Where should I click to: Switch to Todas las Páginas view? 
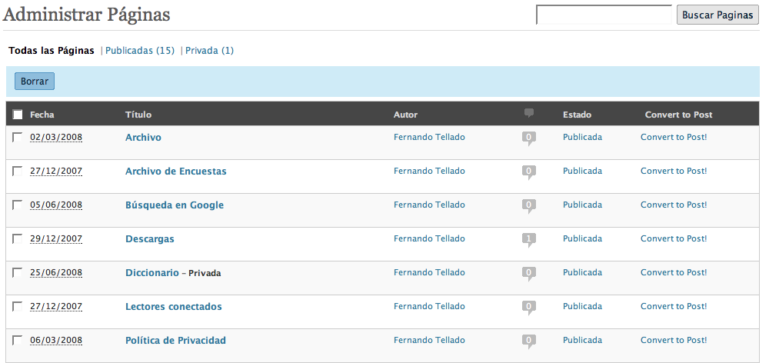click(52, 51)
